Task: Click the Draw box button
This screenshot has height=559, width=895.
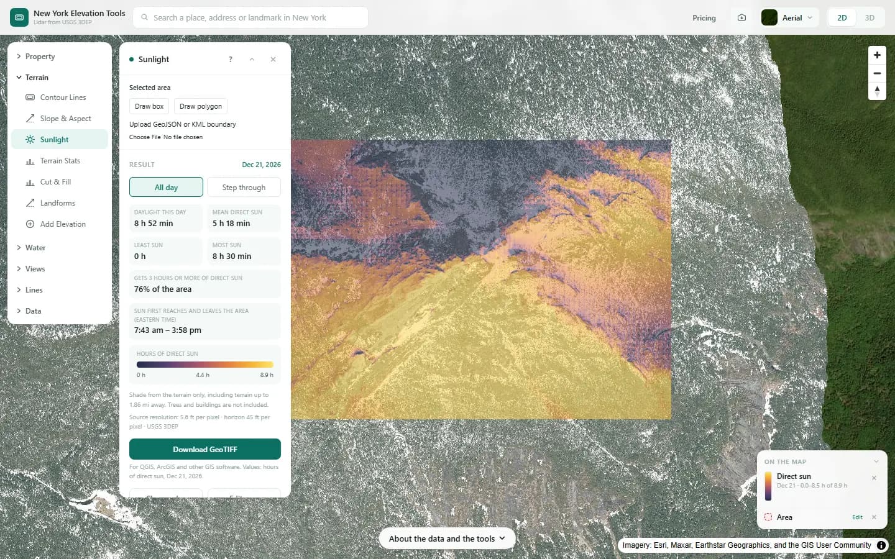Action: pyautogui.click(x=149, y=106)
